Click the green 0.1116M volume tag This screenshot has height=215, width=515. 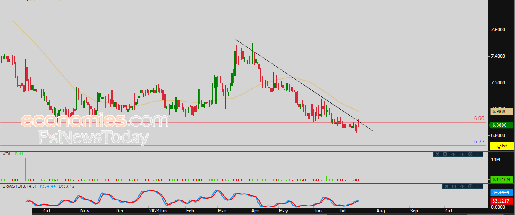click(502, 179)
